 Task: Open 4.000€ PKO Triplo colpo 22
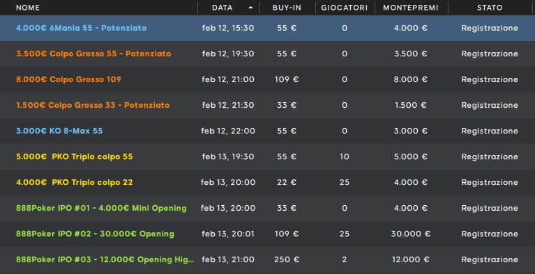click(75, 182)
